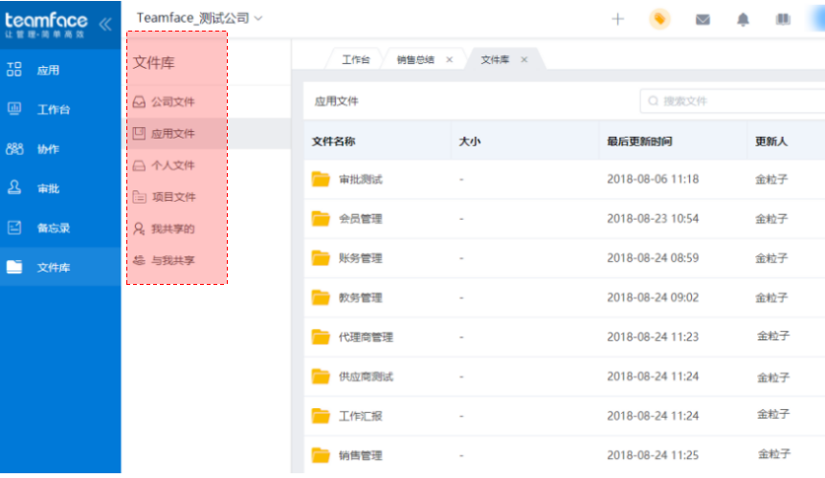
Task: Click the 工作台 monitor icon in sidebar
Action: [14, 109]
